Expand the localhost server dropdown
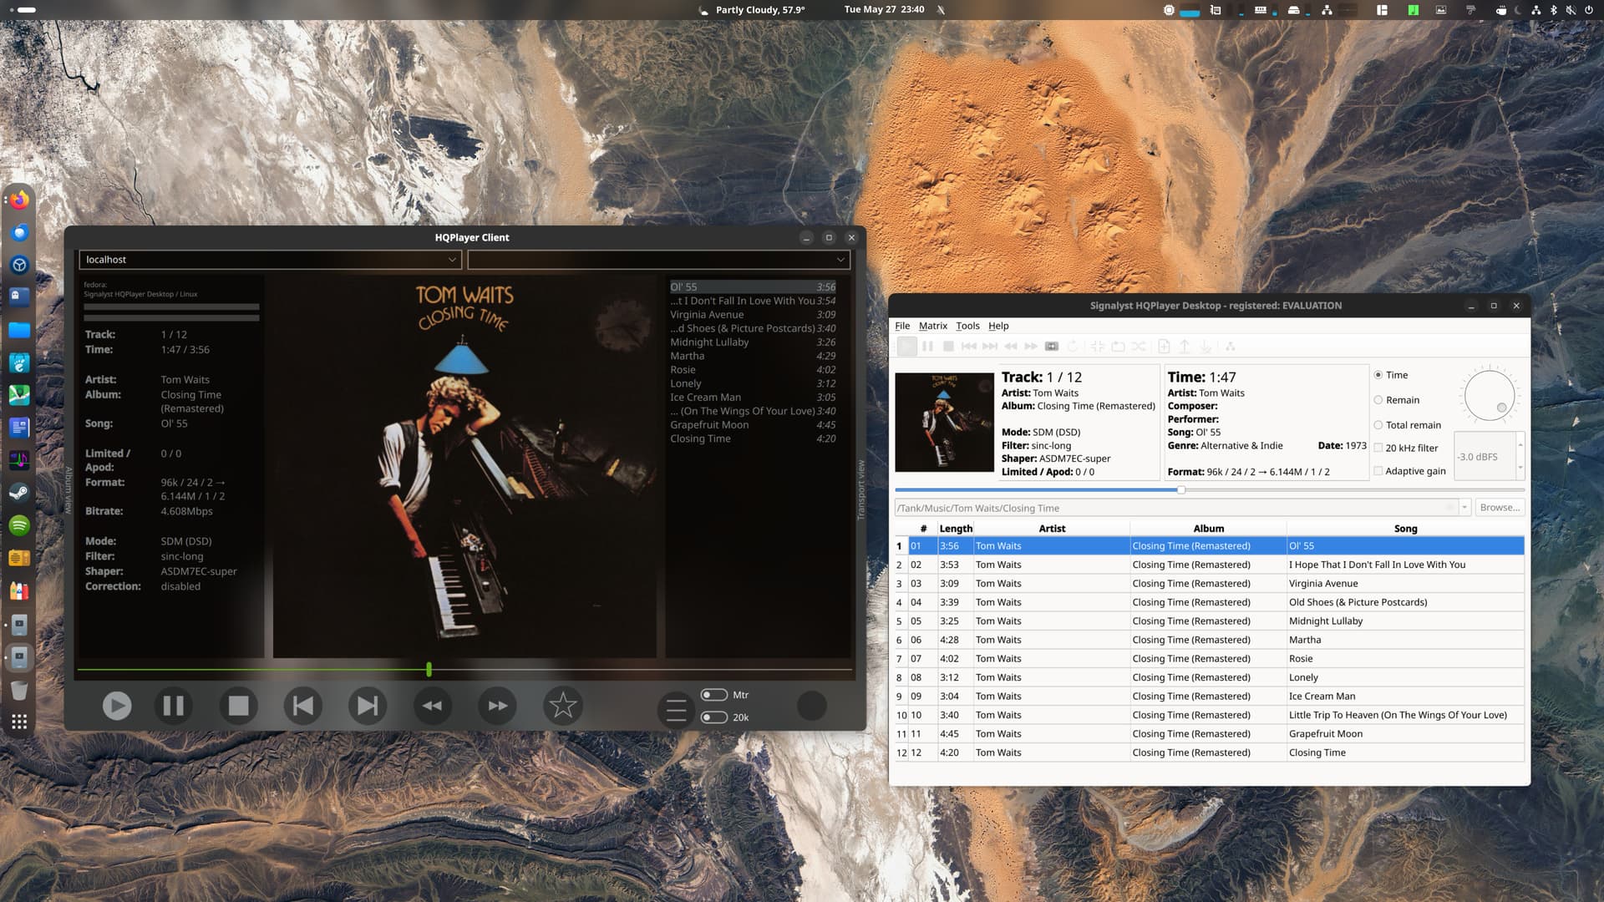The height and width of the screenshot is (902, 1604). 452,260
